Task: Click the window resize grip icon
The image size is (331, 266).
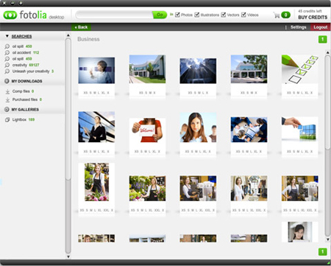Action: coord(328,263)
